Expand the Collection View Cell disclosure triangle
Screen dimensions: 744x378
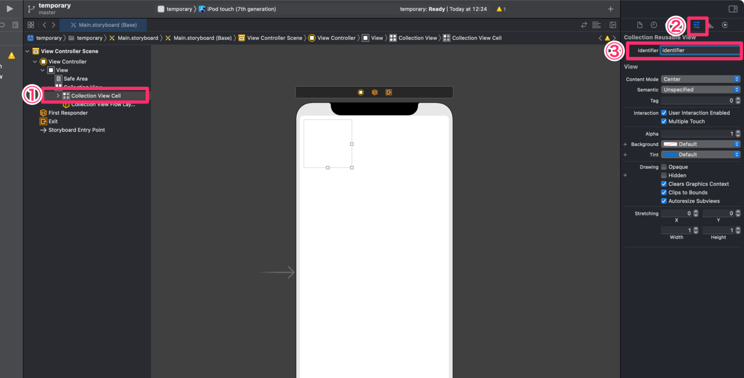pos(58,95)
